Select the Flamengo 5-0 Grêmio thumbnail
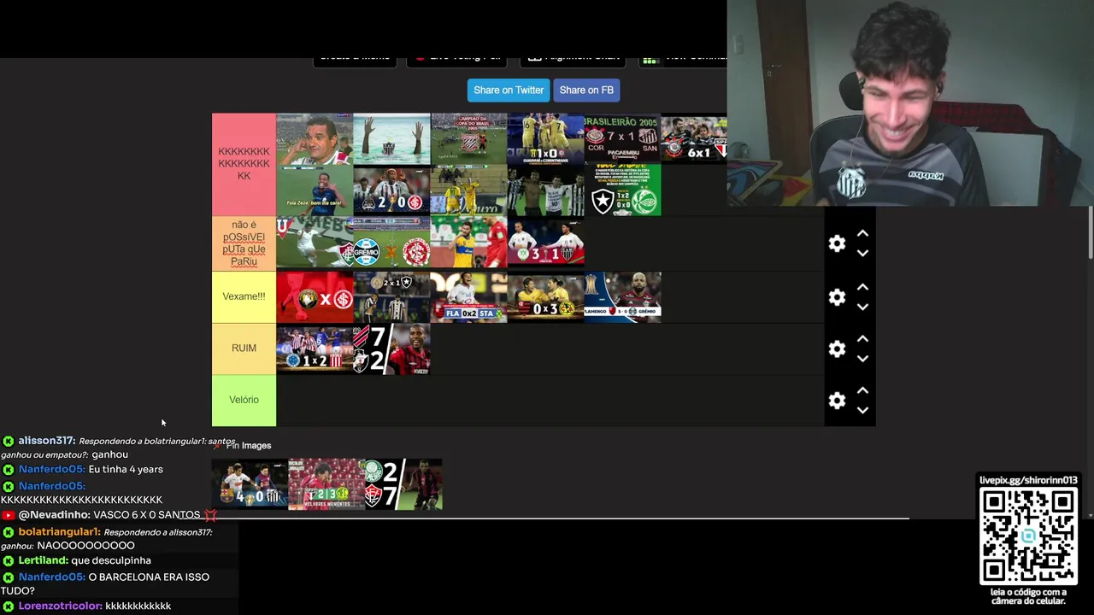Viewport: 1094px width, 615px height. (622, 297)
